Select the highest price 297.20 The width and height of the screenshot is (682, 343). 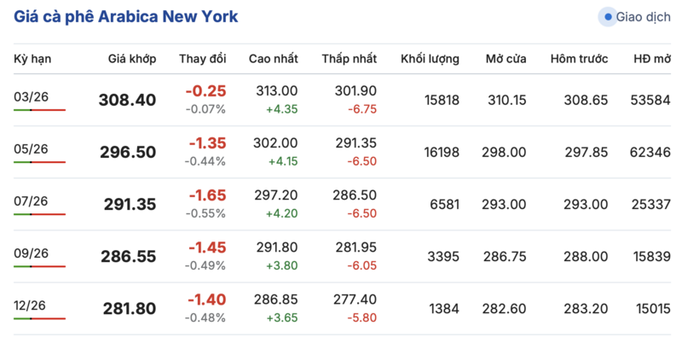coord(277,195)
